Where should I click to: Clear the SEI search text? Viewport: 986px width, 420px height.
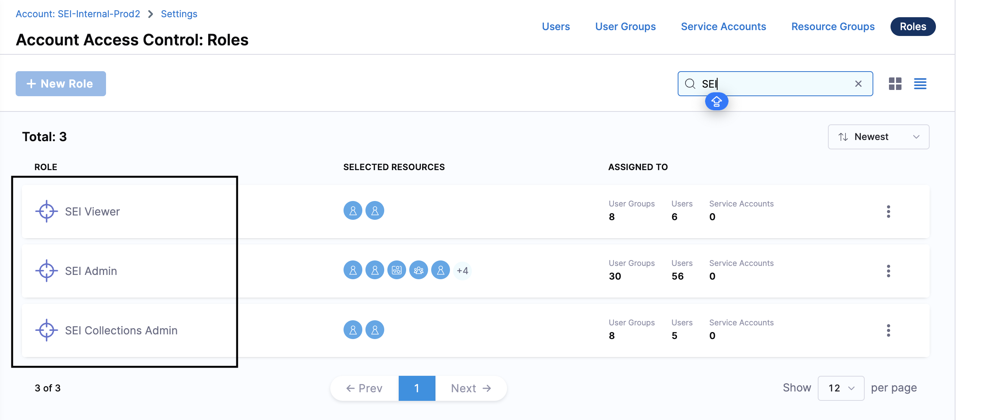point(858,84)
